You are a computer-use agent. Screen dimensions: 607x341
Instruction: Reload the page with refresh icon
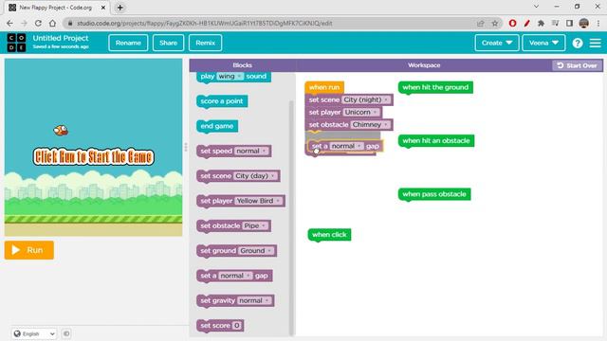38,23
